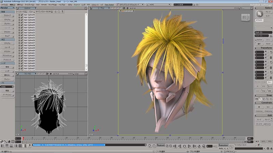Toggle audio headphones icon
Viewport: 273px width, 153px height.
204,146
